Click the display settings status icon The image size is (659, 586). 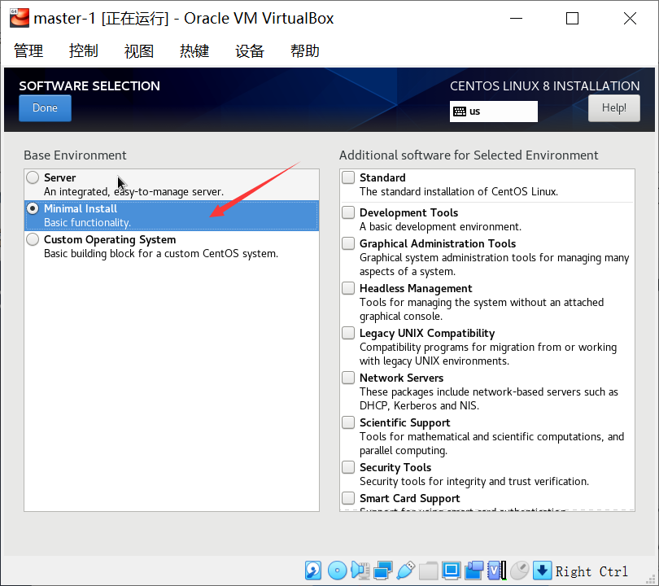click(451, 571)
